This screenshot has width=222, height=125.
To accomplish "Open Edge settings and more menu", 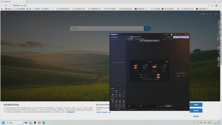I will [x=220, y=5].
